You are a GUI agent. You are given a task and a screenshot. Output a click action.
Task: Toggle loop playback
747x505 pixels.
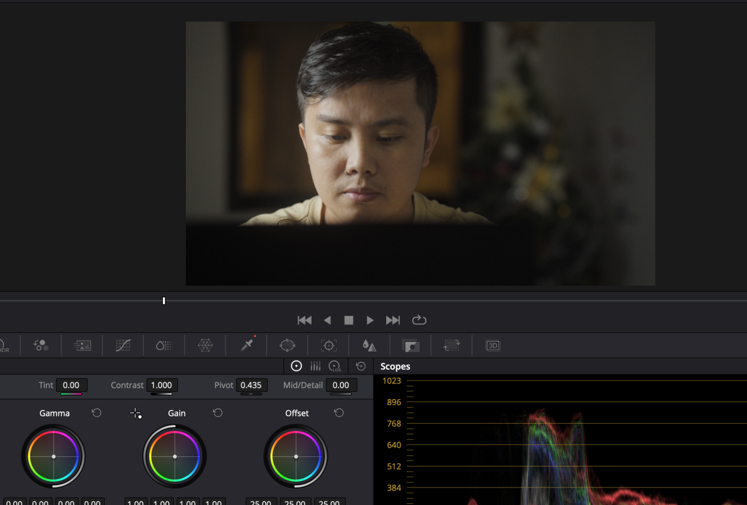[x=419, y=320]
